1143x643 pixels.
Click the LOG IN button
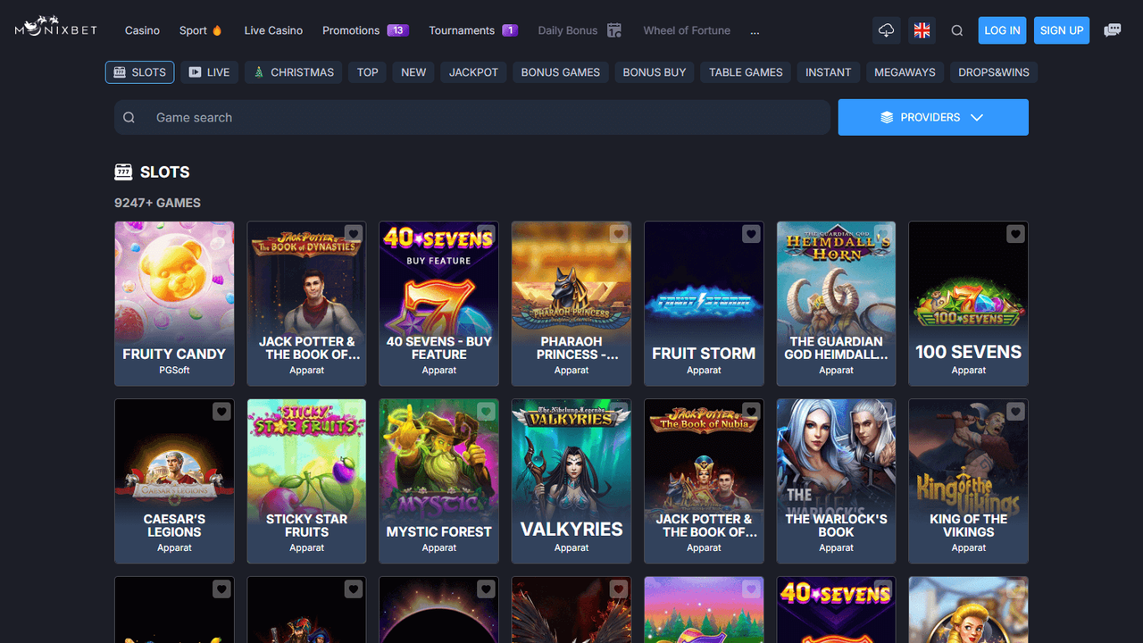pyautogui.click(x=1002, y=30)
